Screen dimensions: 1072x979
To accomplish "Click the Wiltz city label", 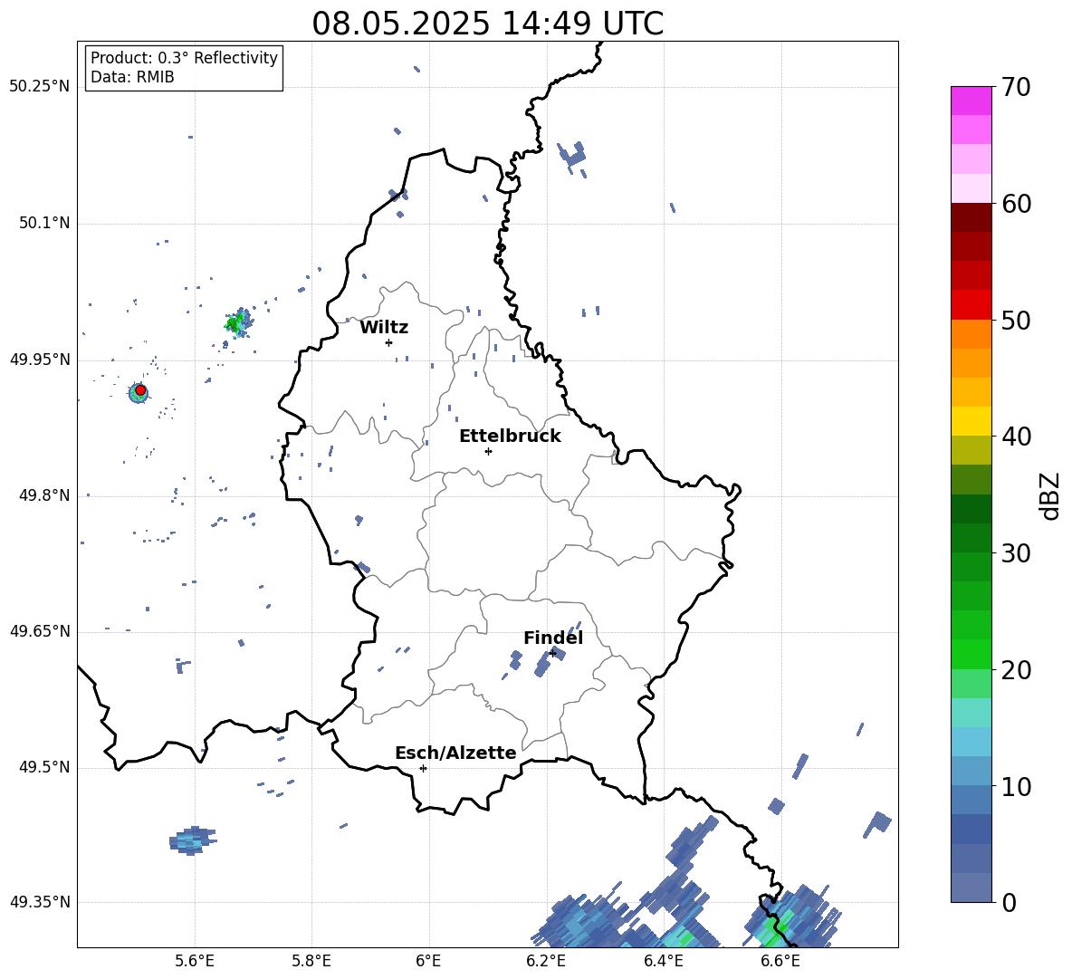I will pyautogui.click(x=384, y=328).
